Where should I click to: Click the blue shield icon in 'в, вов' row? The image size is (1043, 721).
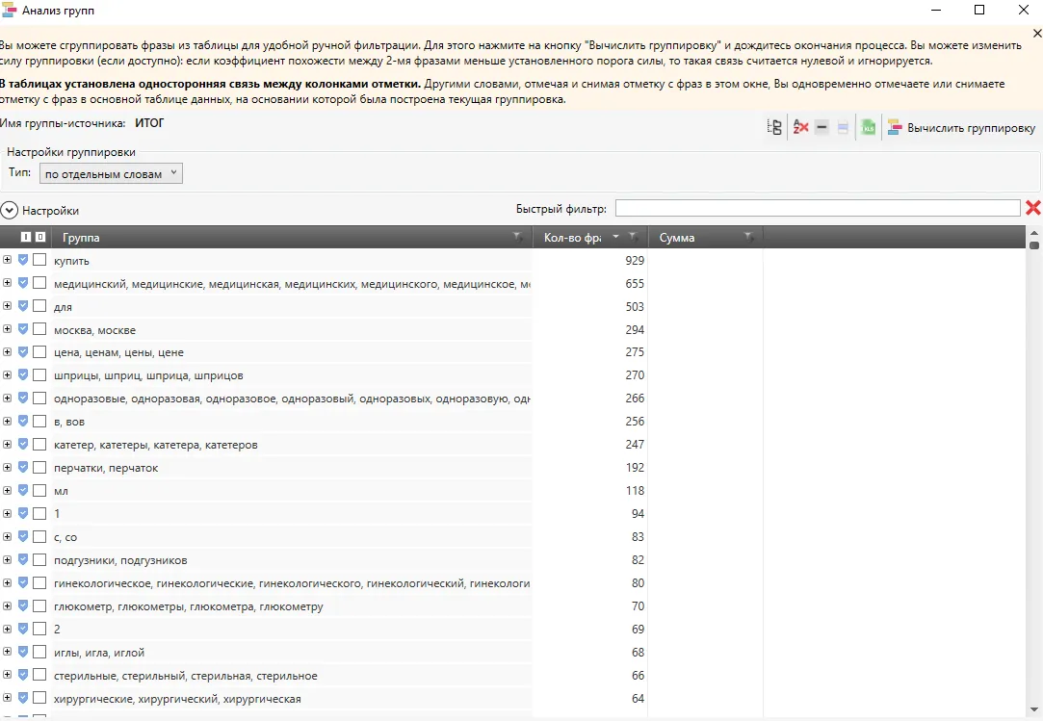coord(23,421)
